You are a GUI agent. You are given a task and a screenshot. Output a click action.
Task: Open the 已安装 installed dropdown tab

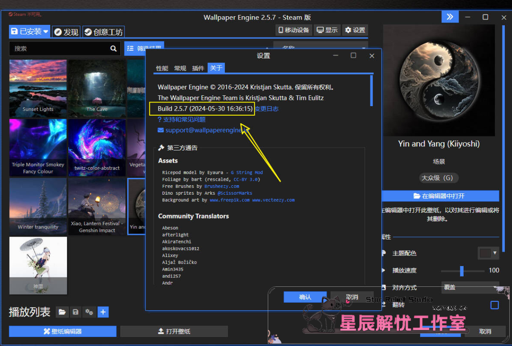pyautogui.click(x=29, y=31)
